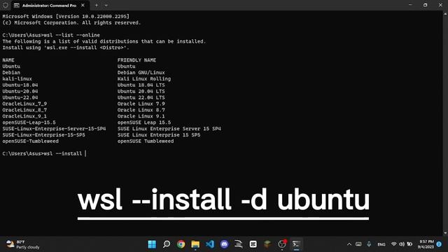Show hidden system tray icons
The width and height of the screenshot is (448, 252).
coord(349,244)
